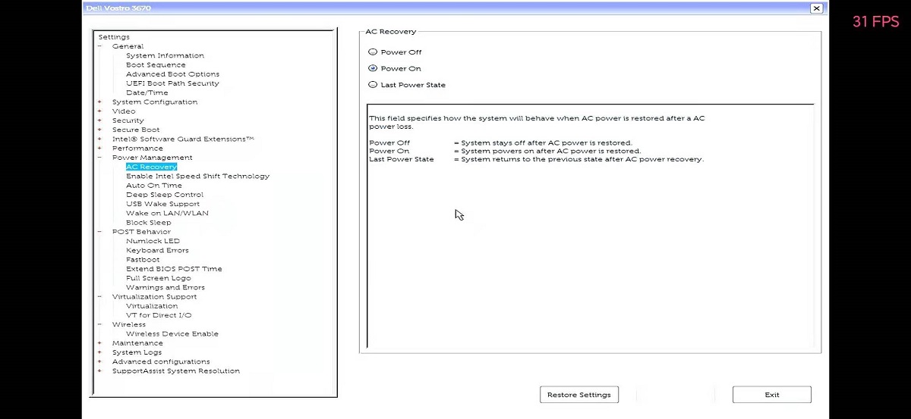Open the Block Sleep setting
The width and height of the screenshot is (911, 419).
149,223
